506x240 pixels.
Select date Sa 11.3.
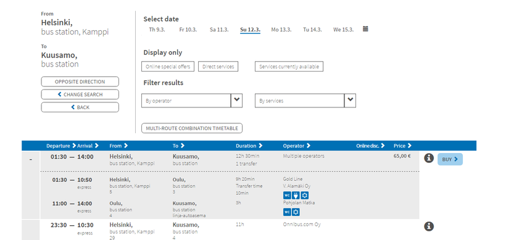pyautogui.click(x=219, y=30)
